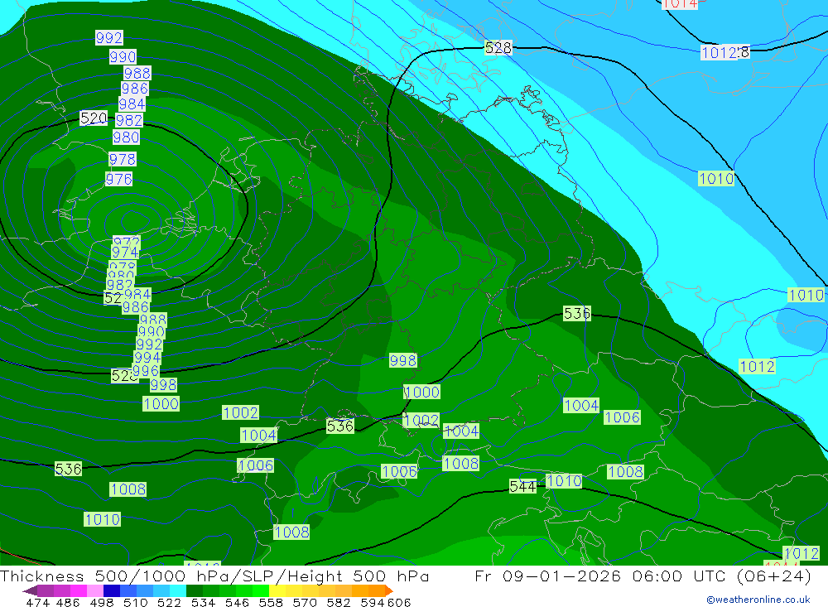Click the 544 height contour label
This screenshot has height=607, width=828.
[522, 487]
